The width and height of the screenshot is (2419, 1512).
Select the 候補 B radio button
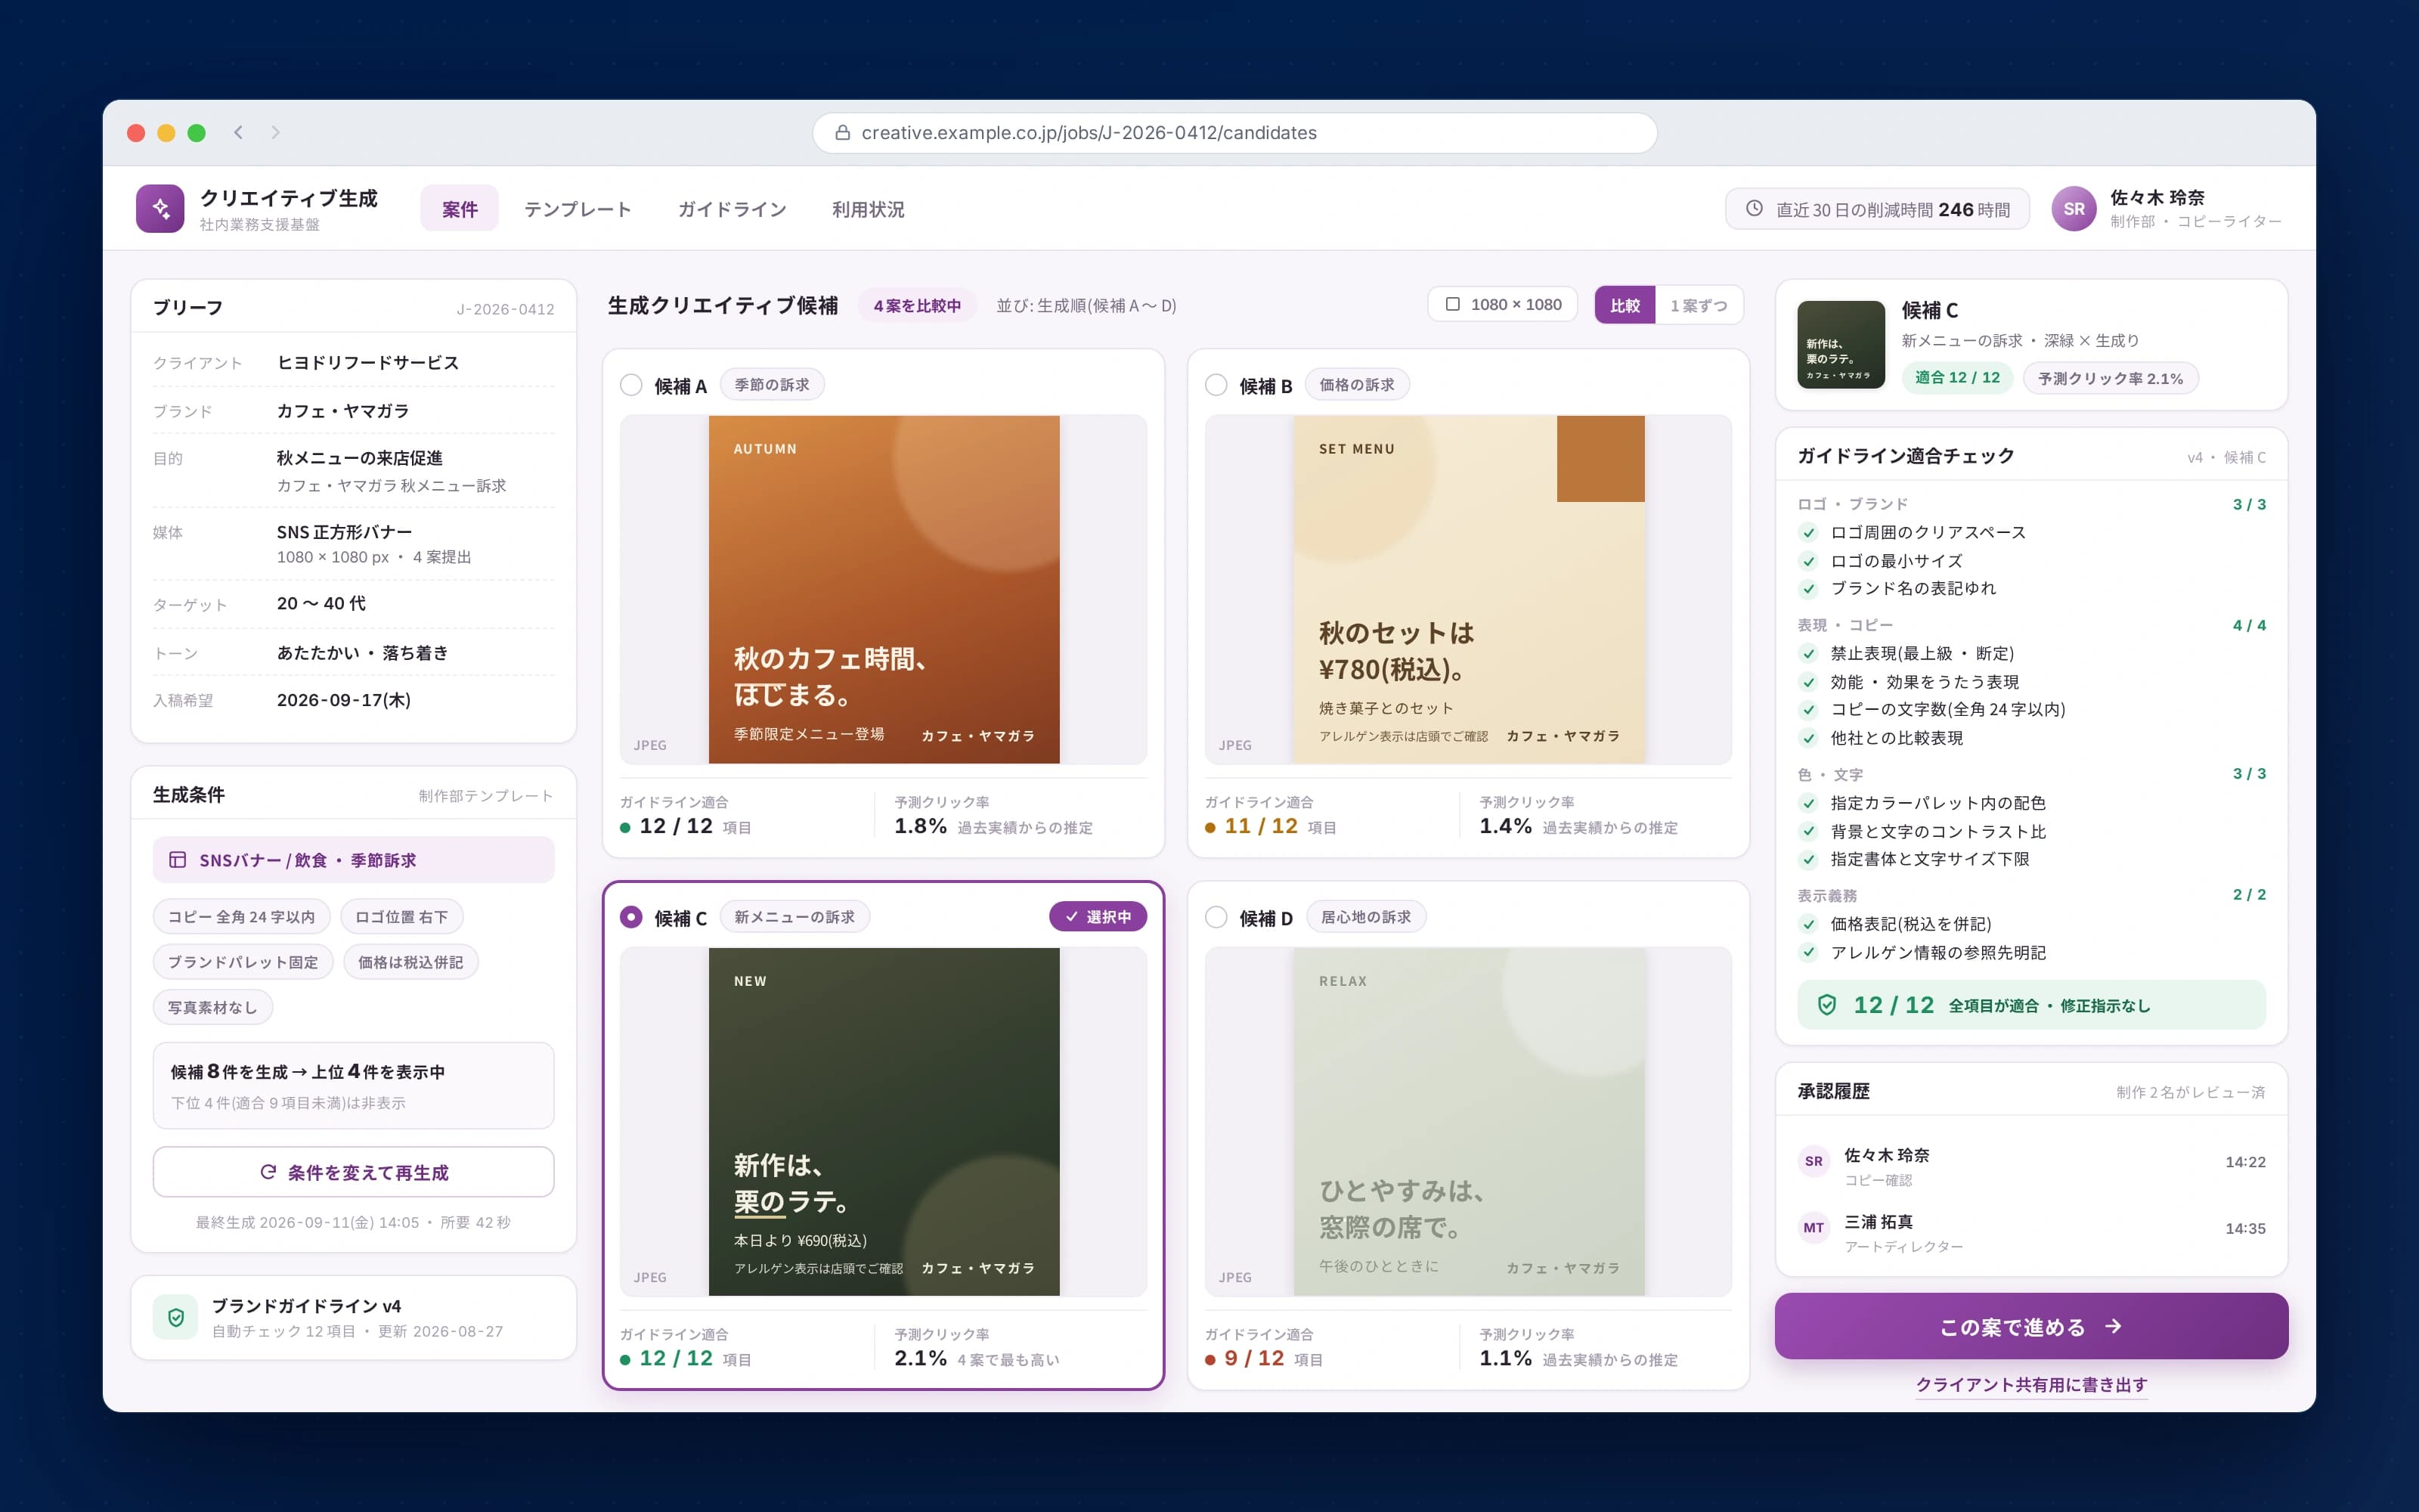pos(1216,385)
